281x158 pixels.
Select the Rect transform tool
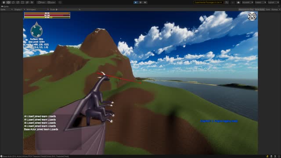[x=22, y=2]
